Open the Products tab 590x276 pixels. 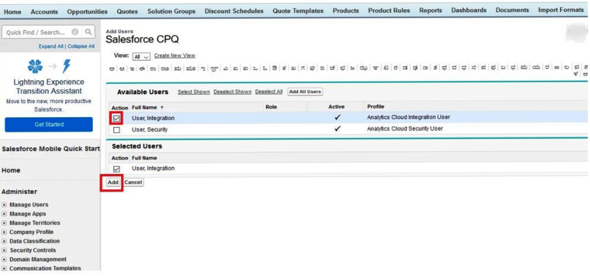pyautogui.click(x=346, y=10)
